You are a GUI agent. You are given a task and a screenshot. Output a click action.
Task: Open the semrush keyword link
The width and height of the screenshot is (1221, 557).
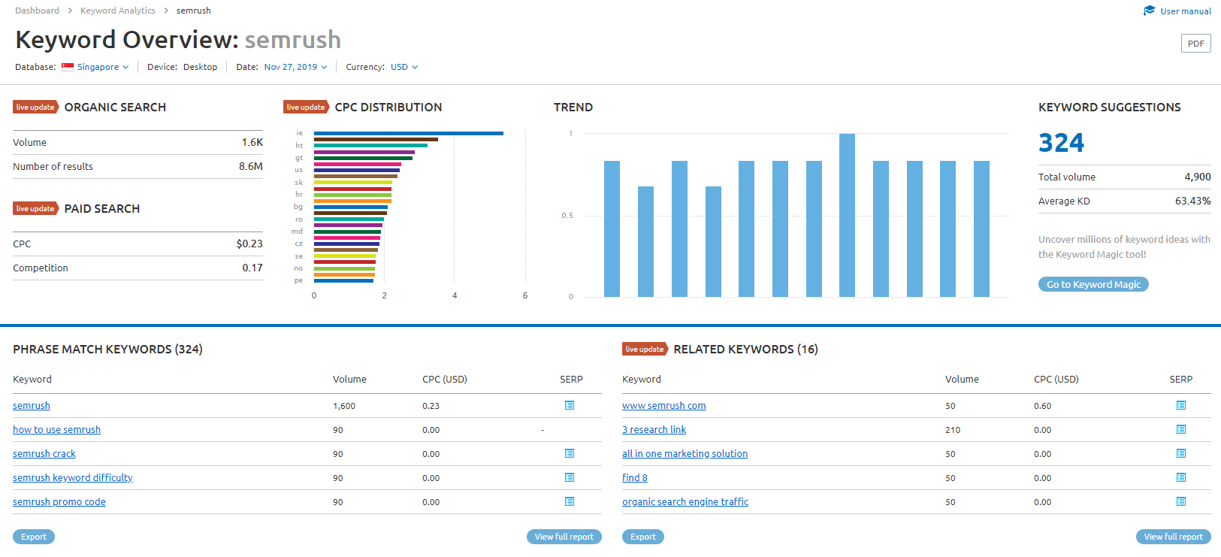32,406
